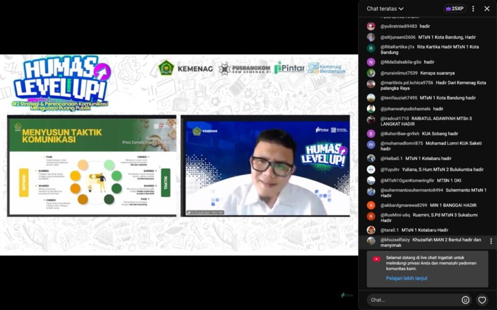The image size is (497, 310).
Task: Click the iPintar watermark below the video
Action: 347,295
